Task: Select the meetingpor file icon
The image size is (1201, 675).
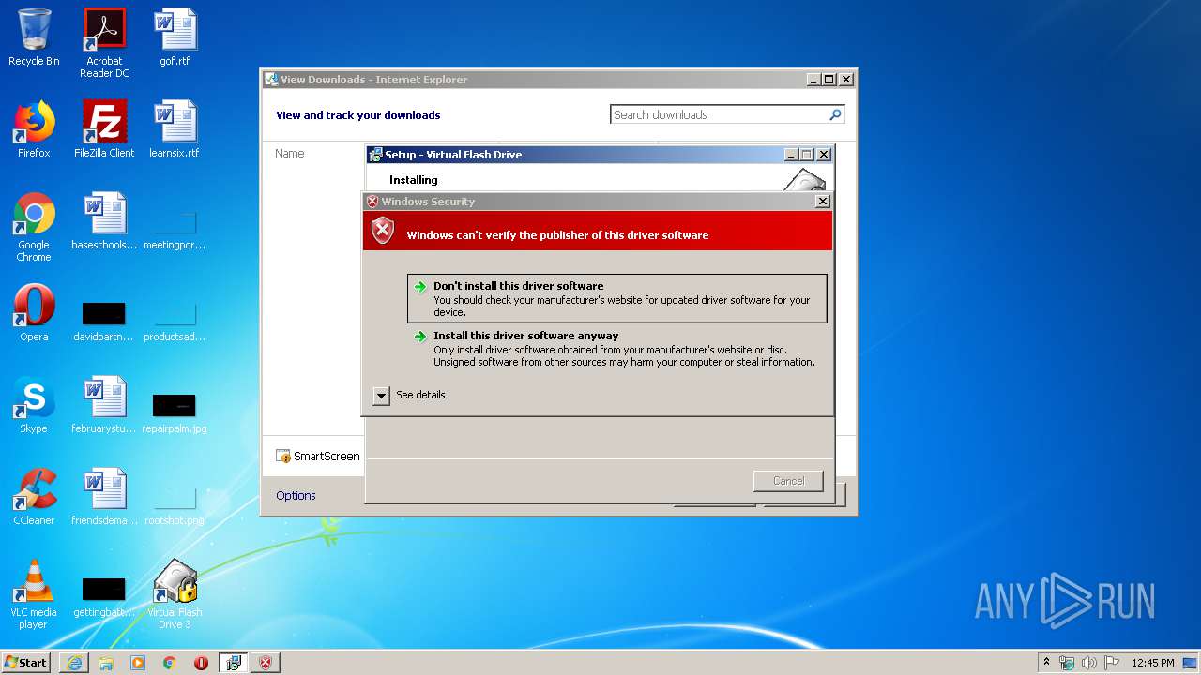Action: (175, 221)
